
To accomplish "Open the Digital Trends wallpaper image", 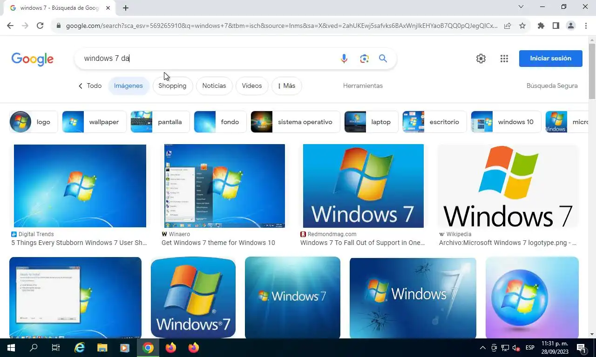I will click(x=80, y=186).
